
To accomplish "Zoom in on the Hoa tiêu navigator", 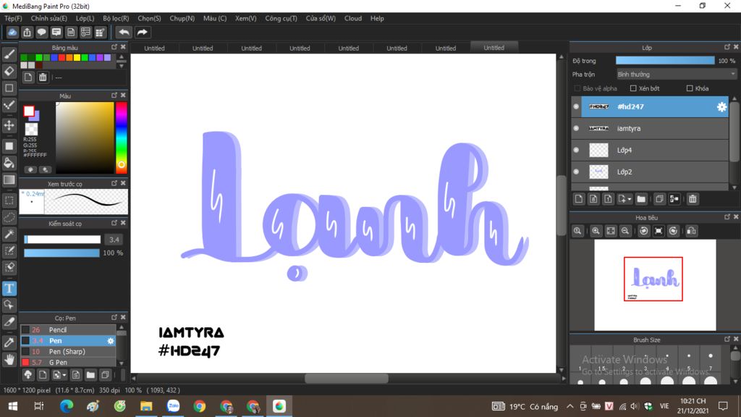I will (596, 231).
